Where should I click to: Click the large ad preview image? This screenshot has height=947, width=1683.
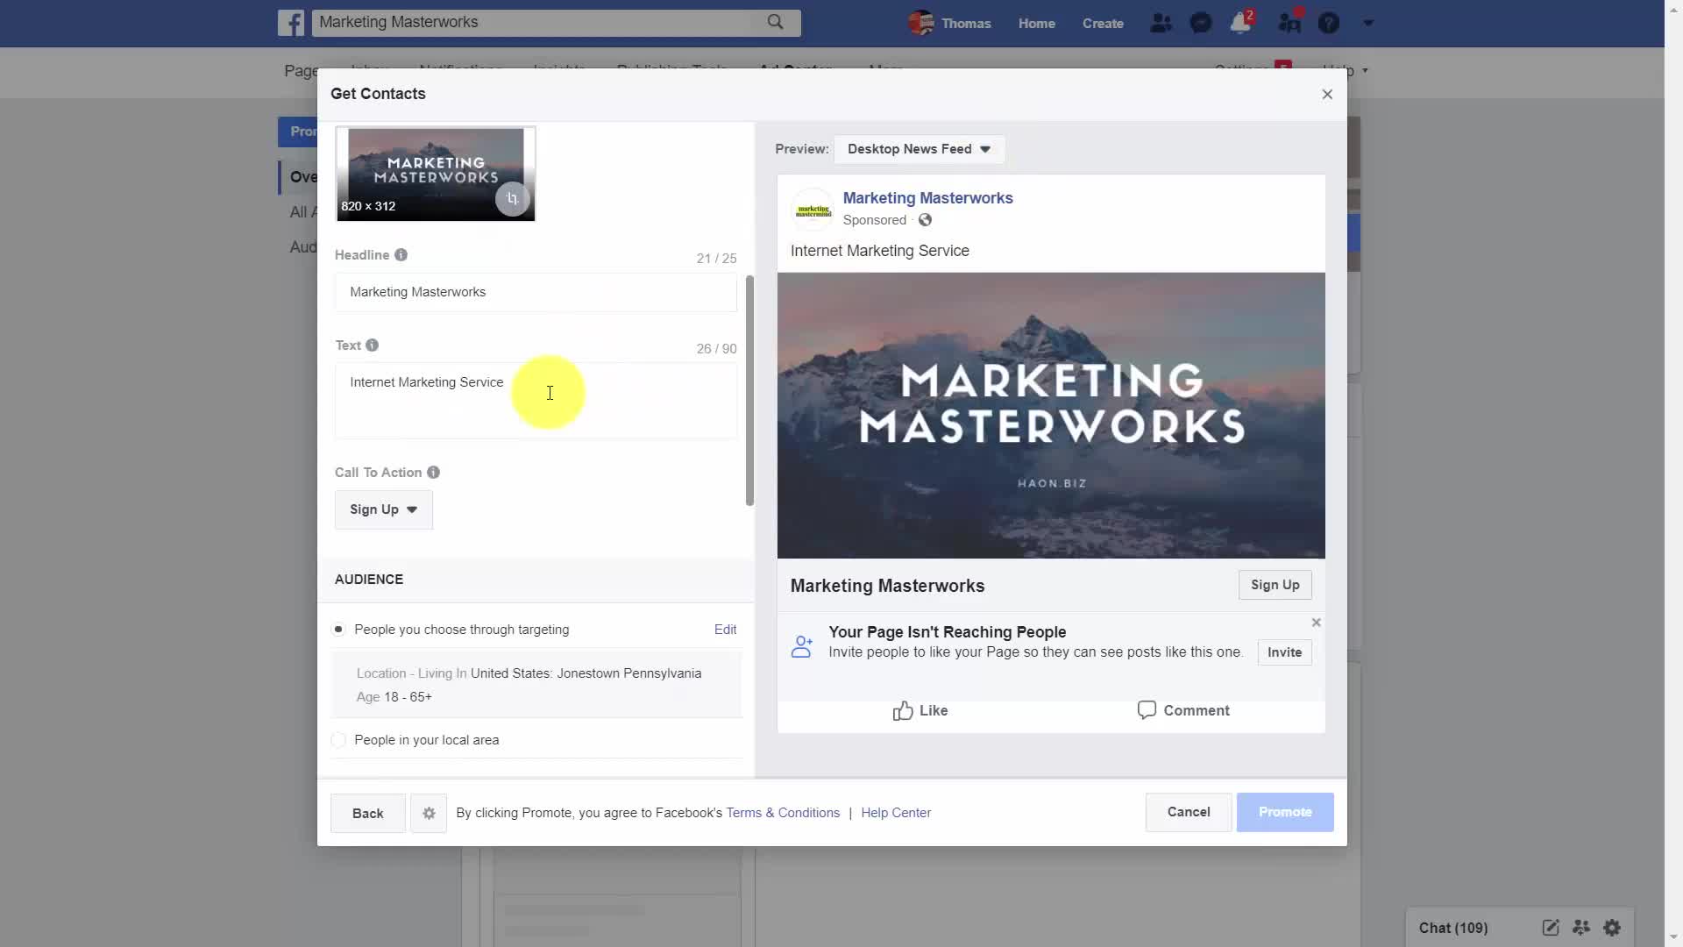pyautogui.click(x=1051, y=416)
